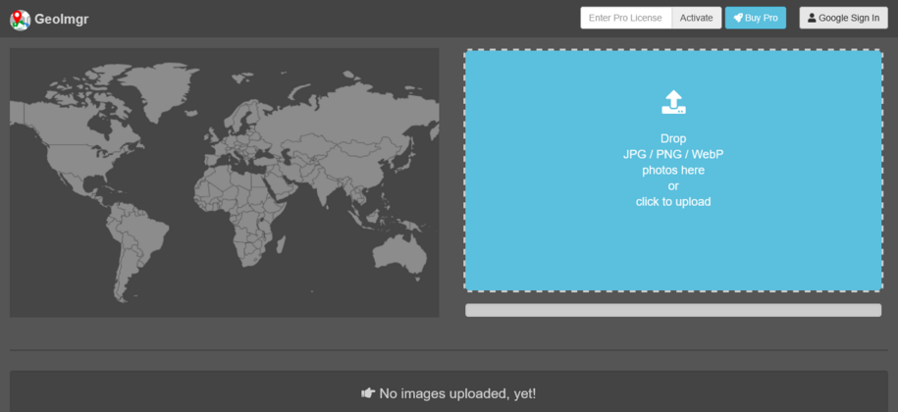898x412 pixels.
Task: Focus the Enter Pro License field
Action: tap(626, 18)
